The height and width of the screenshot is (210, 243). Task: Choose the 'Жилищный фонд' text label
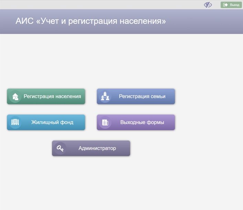52,122
